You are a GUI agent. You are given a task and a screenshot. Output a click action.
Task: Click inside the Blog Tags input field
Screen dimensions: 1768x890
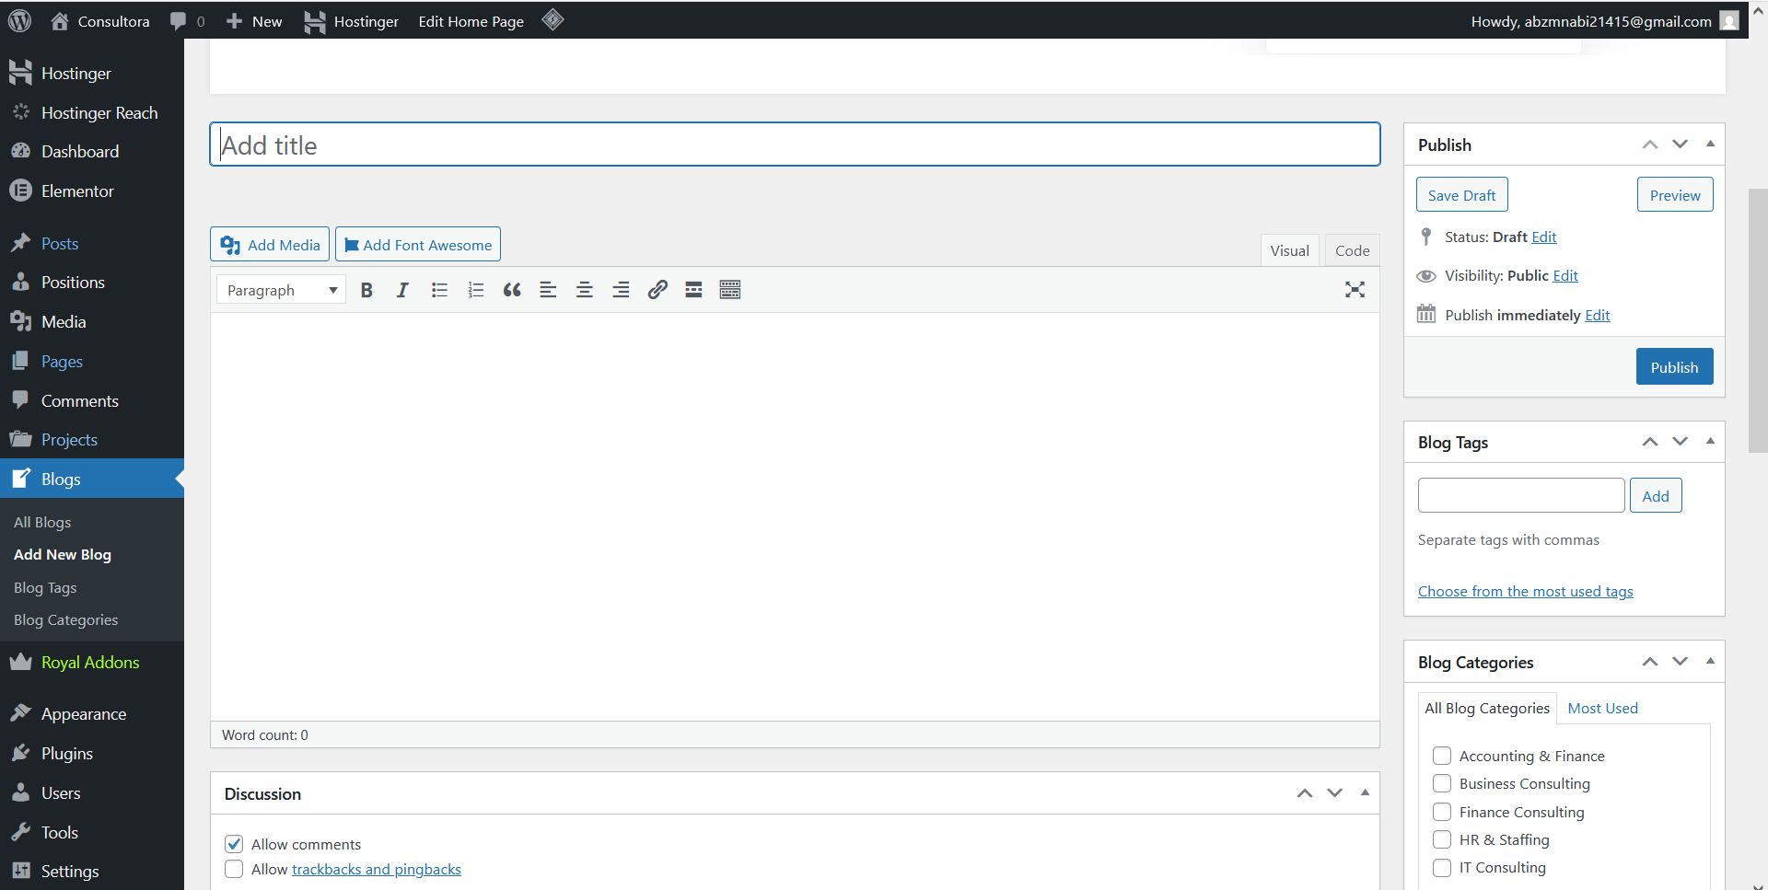tap(1520, 494)
